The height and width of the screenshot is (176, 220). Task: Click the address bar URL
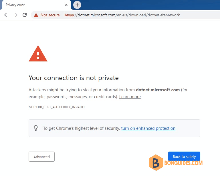[122, 15]
